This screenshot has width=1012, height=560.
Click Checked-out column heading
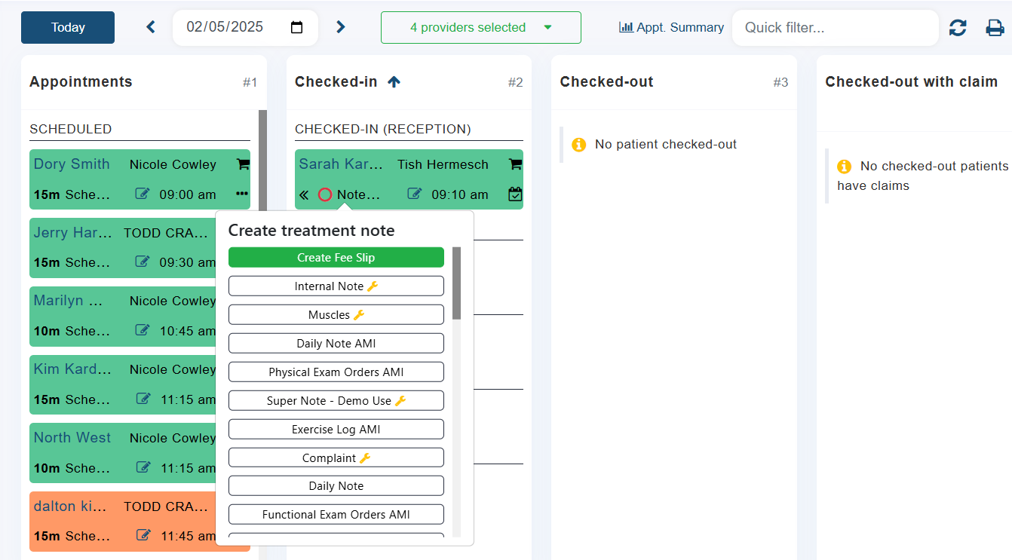pyautogui.click(x=606, y=82)
